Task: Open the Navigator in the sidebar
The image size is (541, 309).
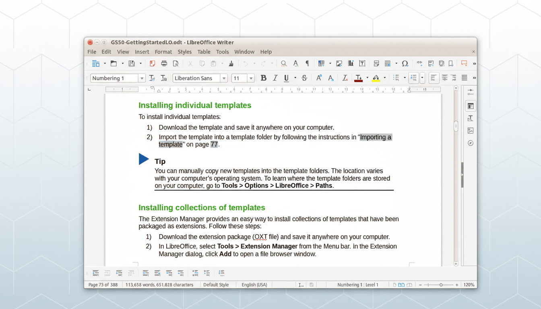Action: (x=470, y=143)
